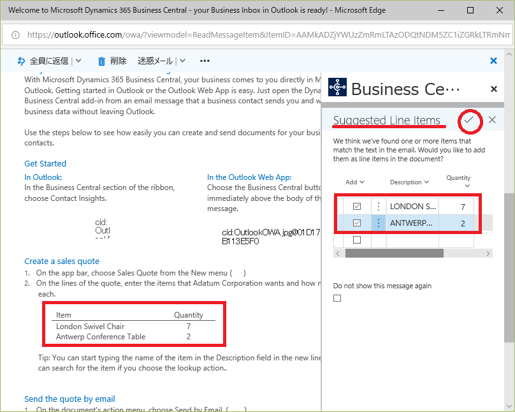515x412 pixels.
Task: Click the reply-all arrow icon
Action: pyautogui.click(x=21, y=61)
